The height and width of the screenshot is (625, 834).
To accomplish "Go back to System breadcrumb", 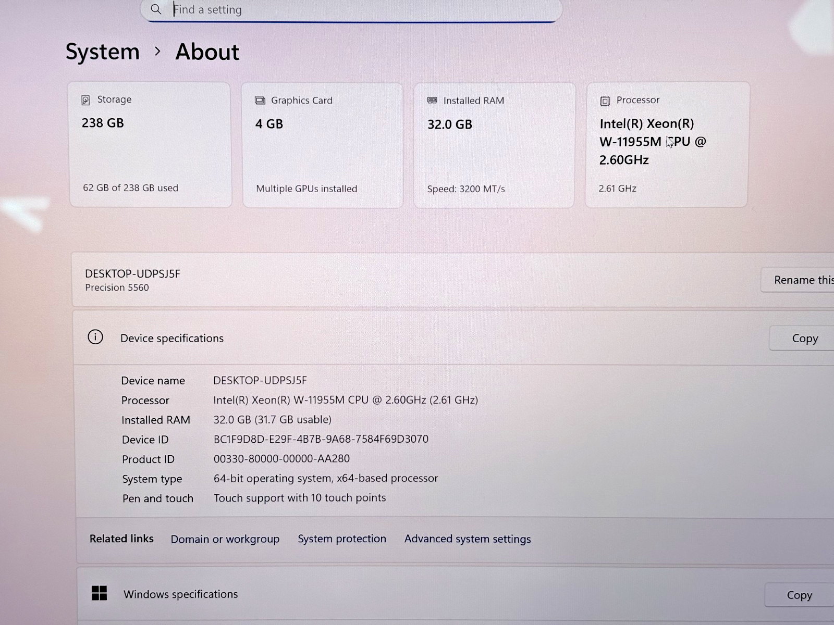I will (103, 52).
